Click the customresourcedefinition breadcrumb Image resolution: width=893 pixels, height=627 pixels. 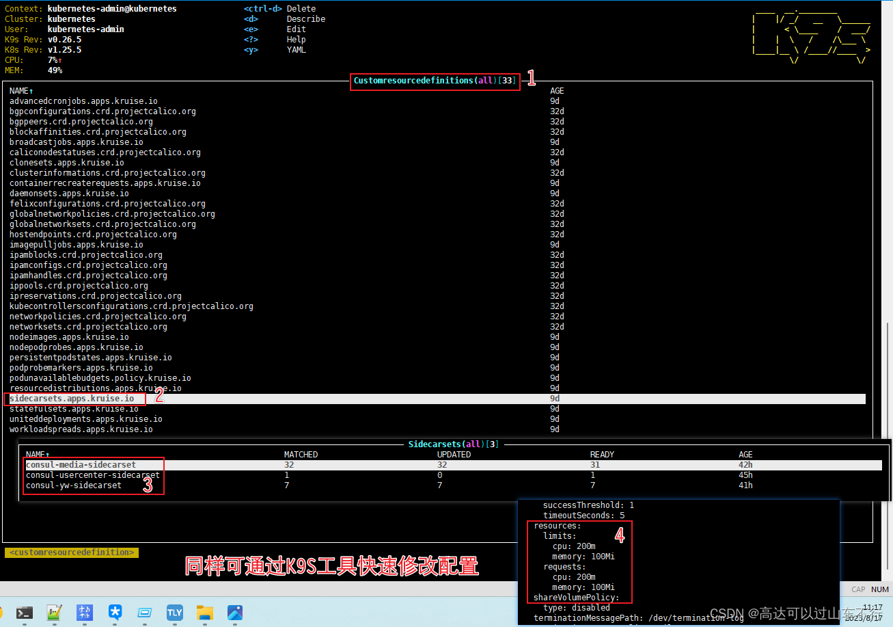(72, 552)
